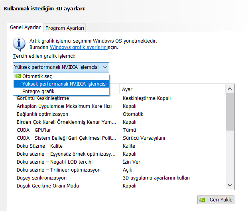Click the blue information icon
248x211 pixels.
19,43
